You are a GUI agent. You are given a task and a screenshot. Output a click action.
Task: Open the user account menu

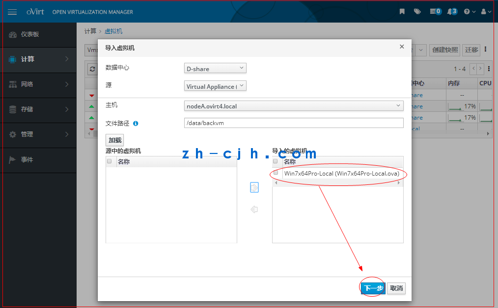[x=486, y=12]
